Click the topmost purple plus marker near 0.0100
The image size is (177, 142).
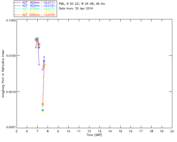coord(44,57)
